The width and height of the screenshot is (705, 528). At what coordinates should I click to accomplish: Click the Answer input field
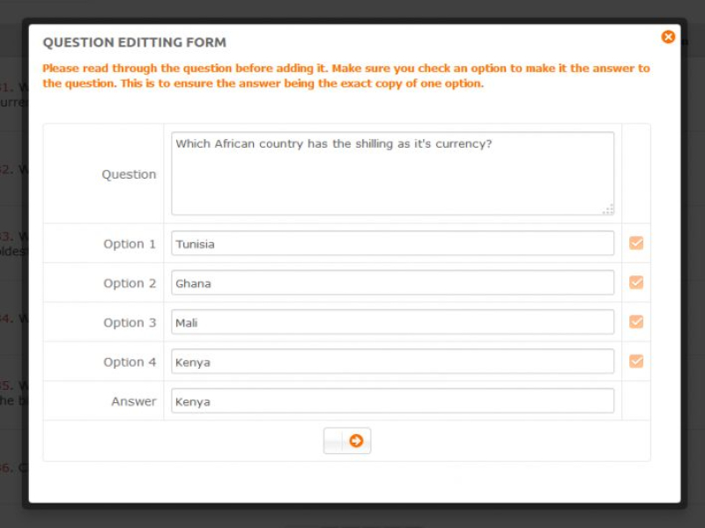(392, 401)
